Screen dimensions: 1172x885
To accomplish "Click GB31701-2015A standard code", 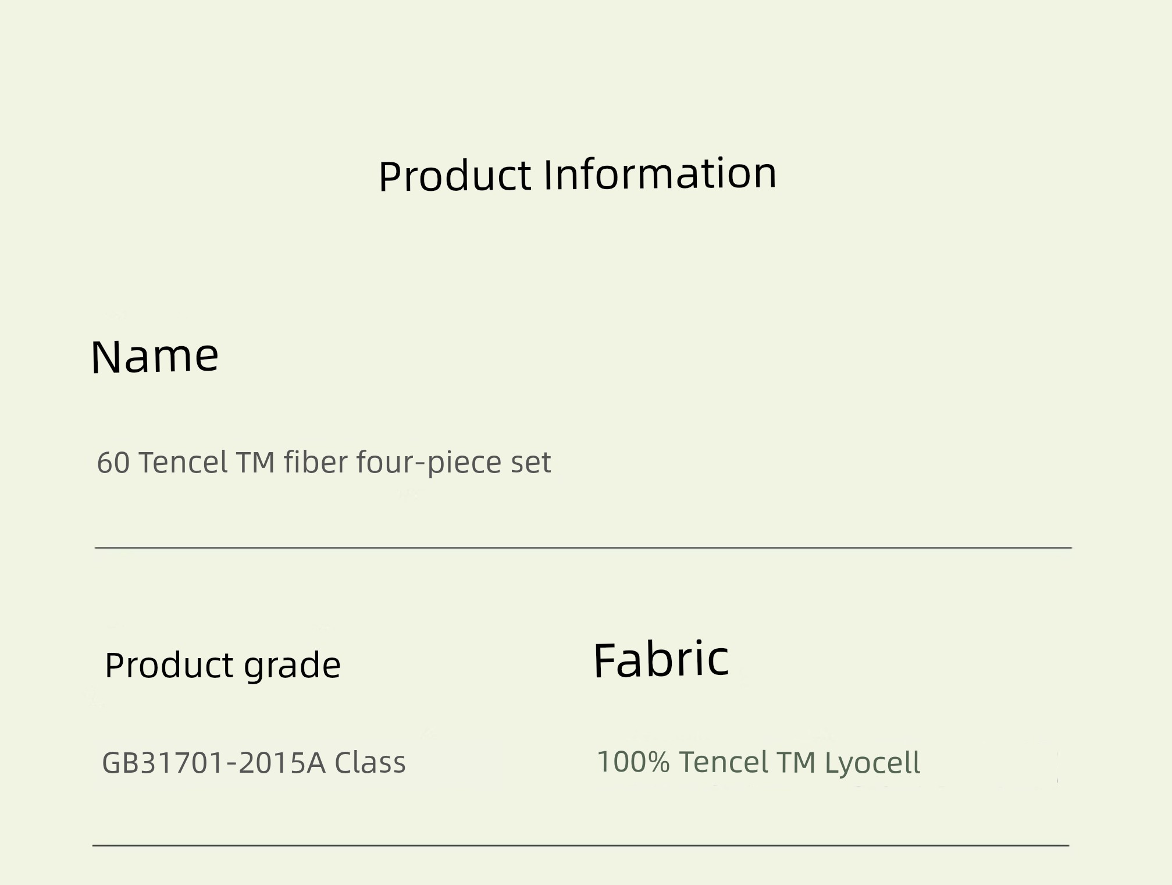I will [x=213, y=762].
